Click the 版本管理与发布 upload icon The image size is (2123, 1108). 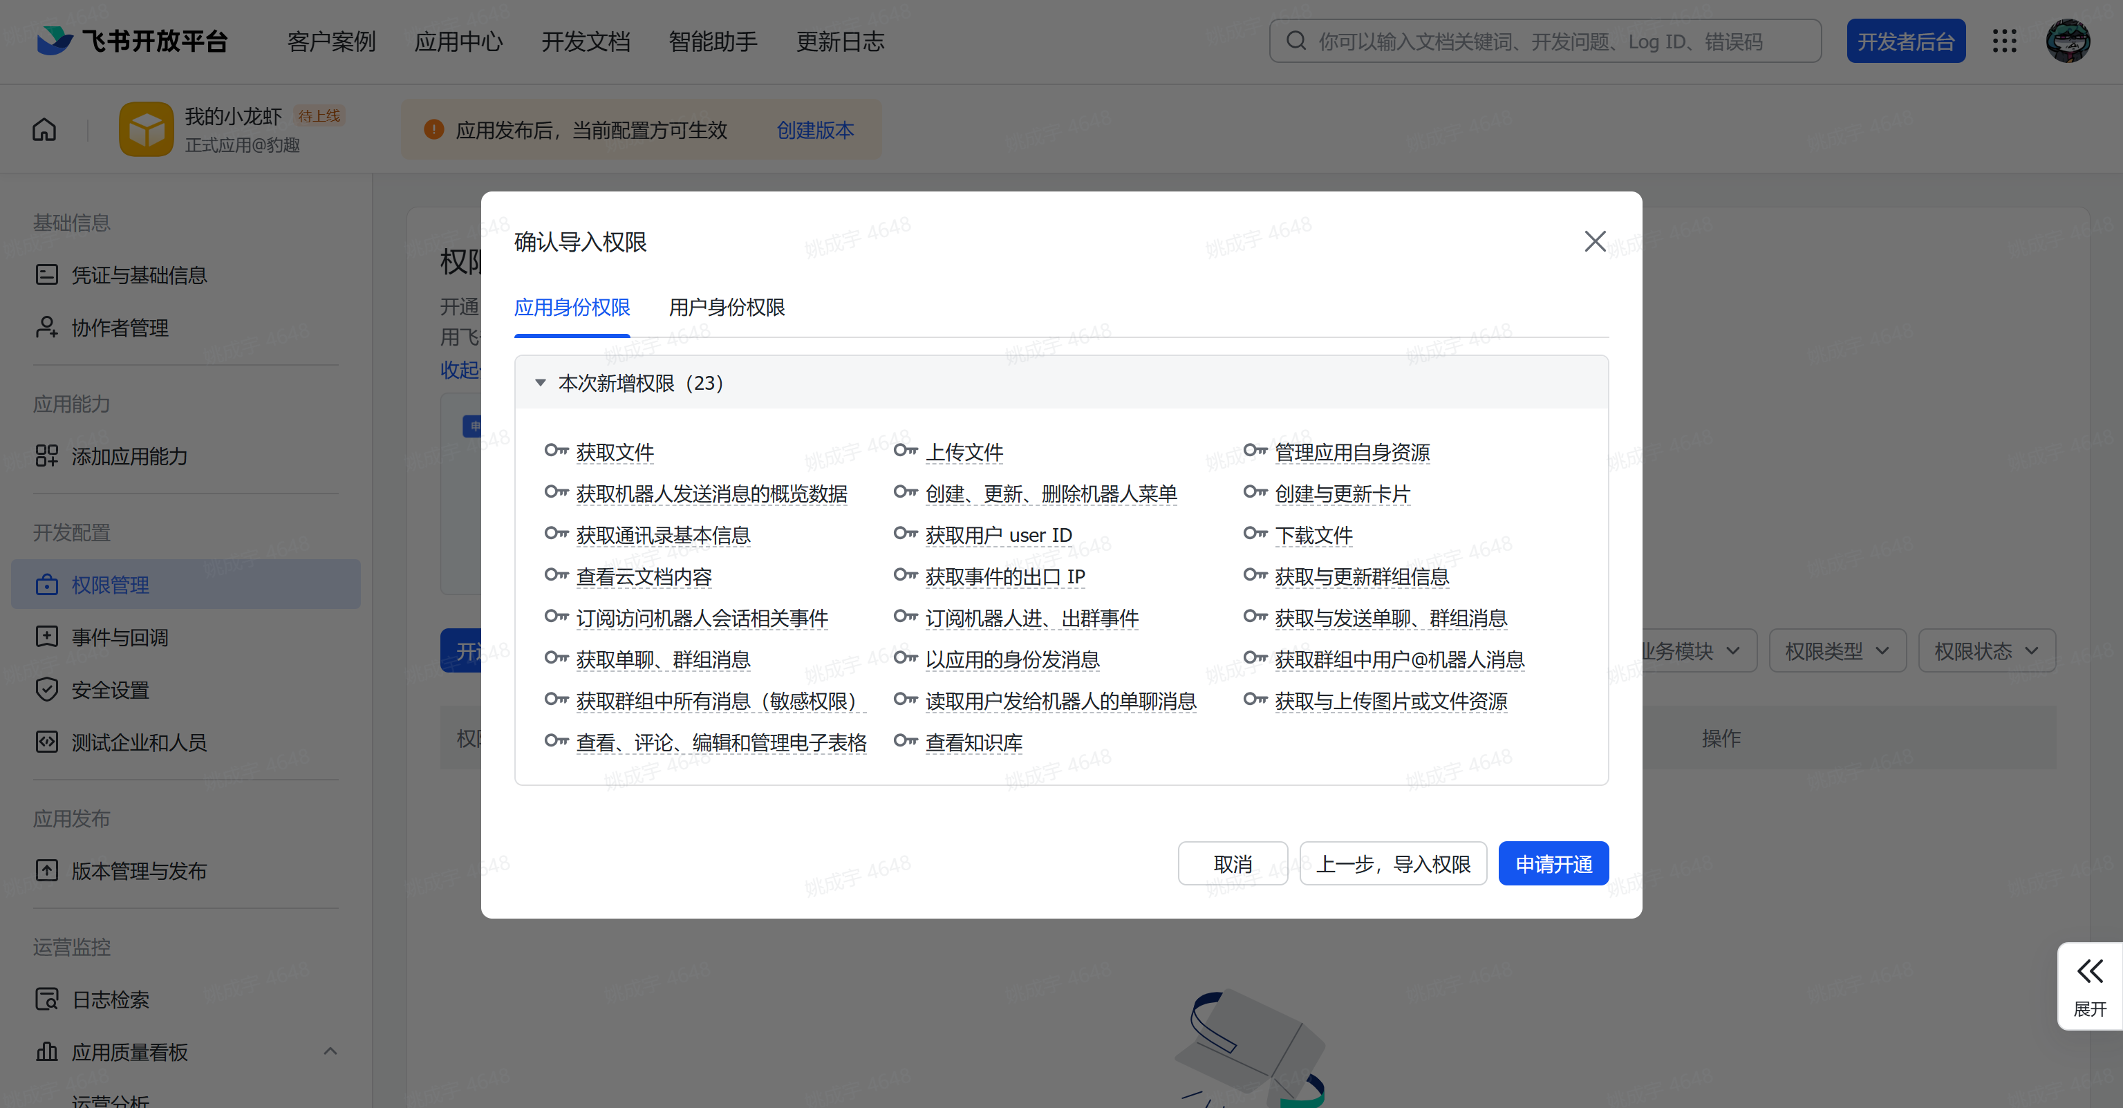[x=47, y=871]
